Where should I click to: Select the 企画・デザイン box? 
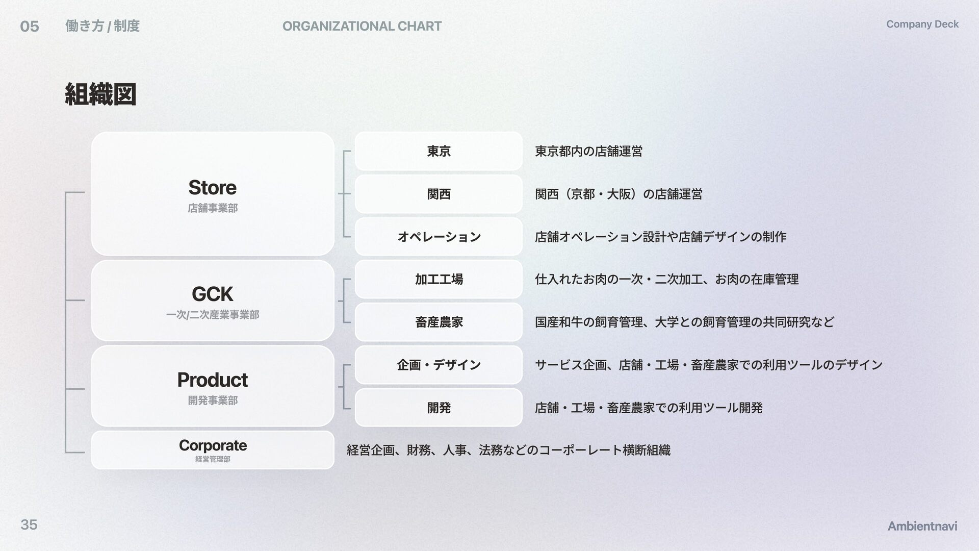click(x=439, y=365)
